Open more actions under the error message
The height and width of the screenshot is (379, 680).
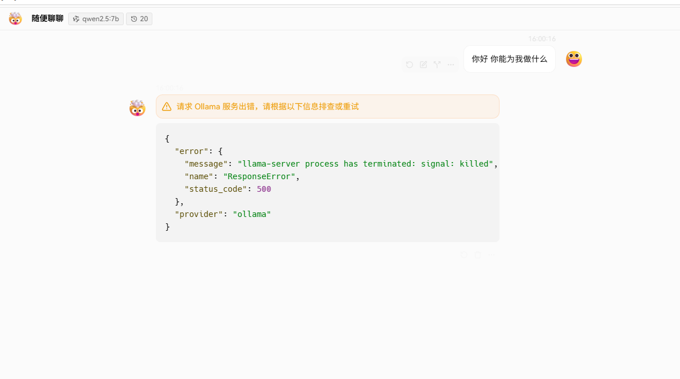[x=492, y=255]
